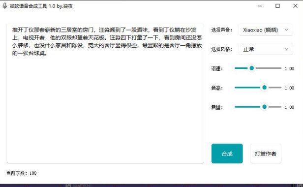
Task: Click the pitch value 1.00 next to 音高
Action: click(x=289, y=88)
